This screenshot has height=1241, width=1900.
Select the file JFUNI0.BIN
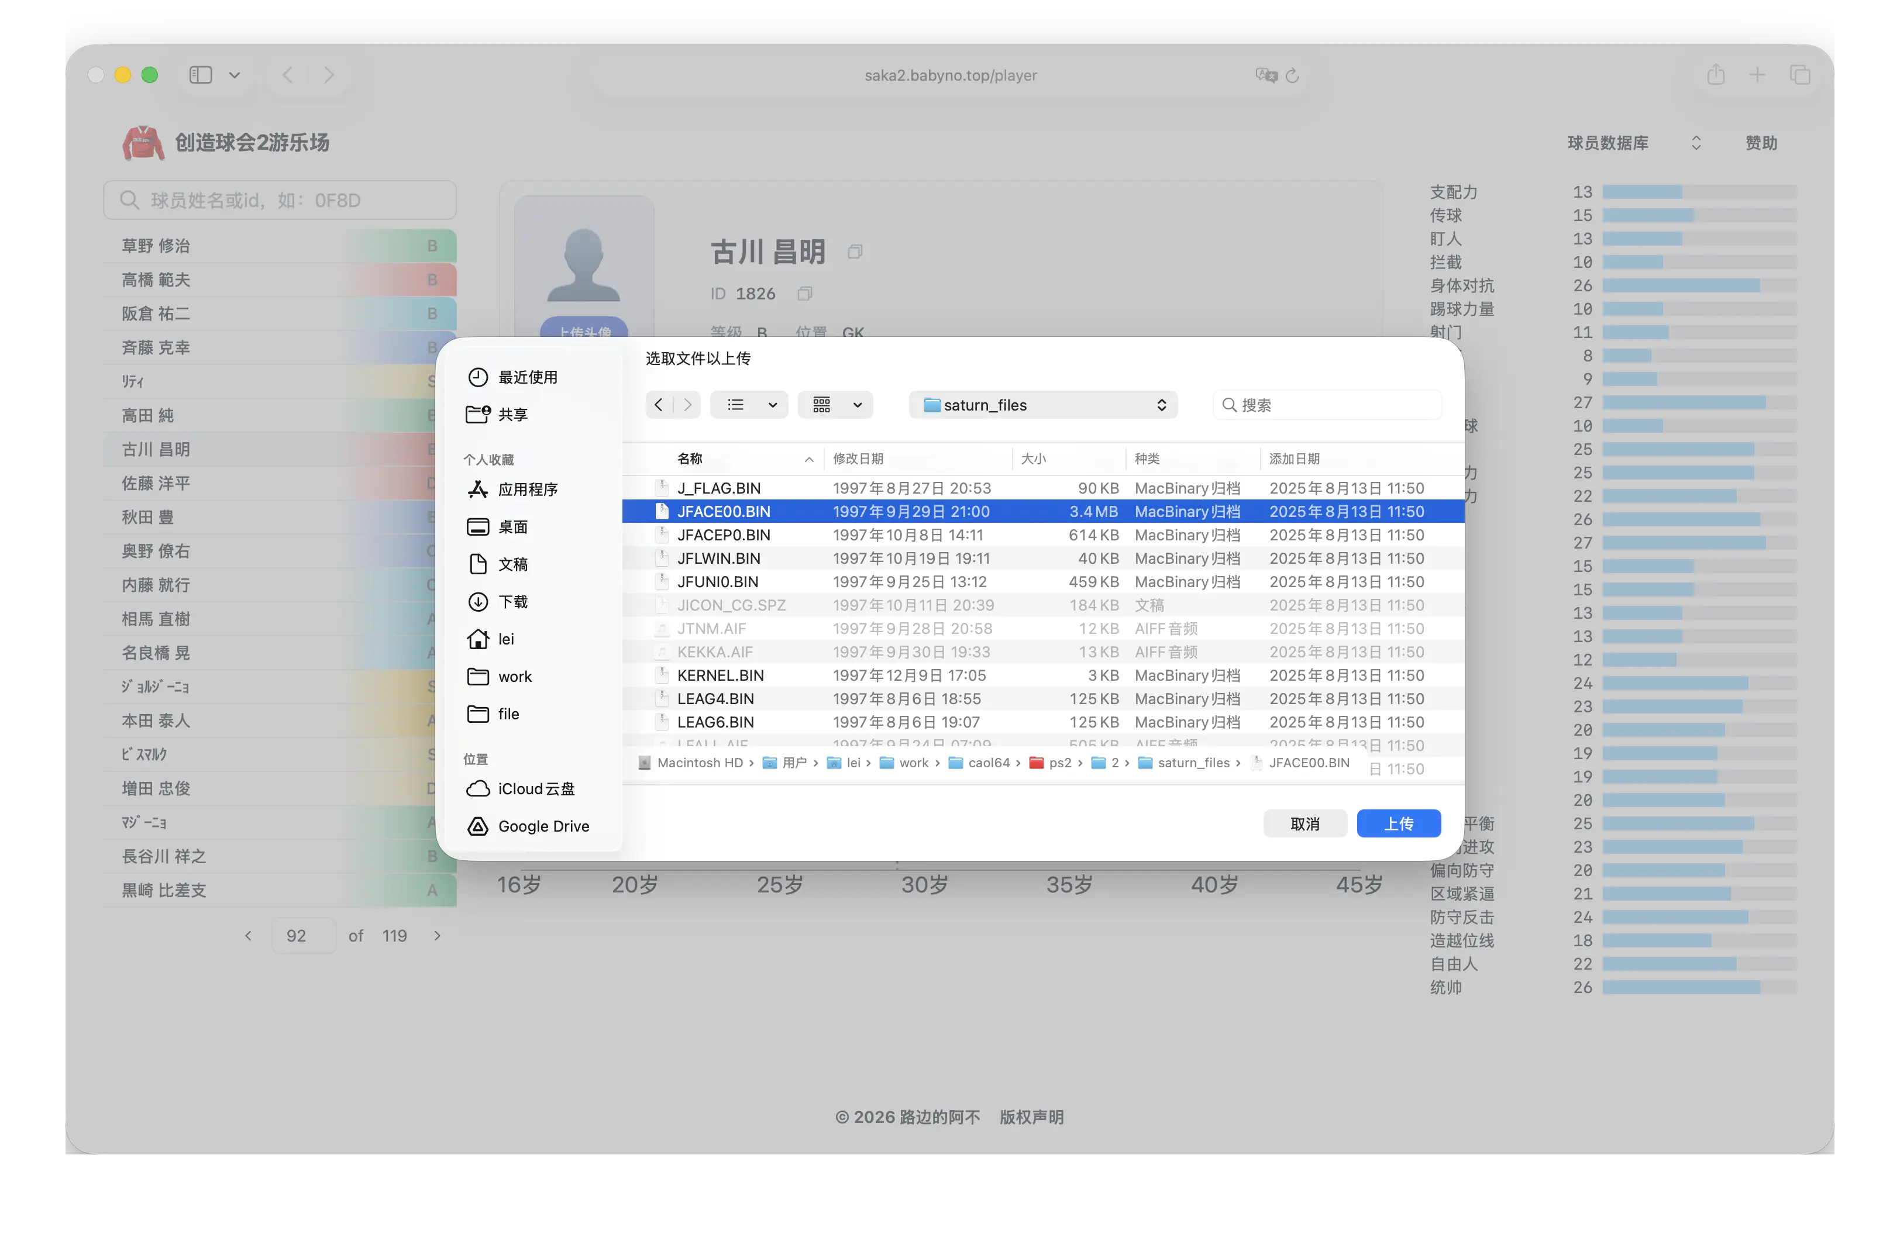pos(1042,582)
